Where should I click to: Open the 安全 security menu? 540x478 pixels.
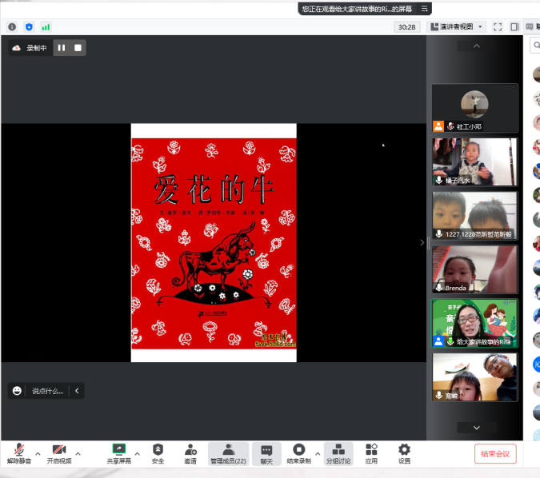point(158,454)
